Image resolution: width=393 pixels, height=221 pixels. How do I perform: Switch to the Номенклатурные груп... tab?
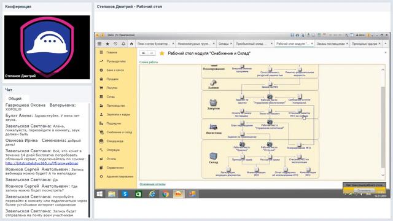coord(193,44)
